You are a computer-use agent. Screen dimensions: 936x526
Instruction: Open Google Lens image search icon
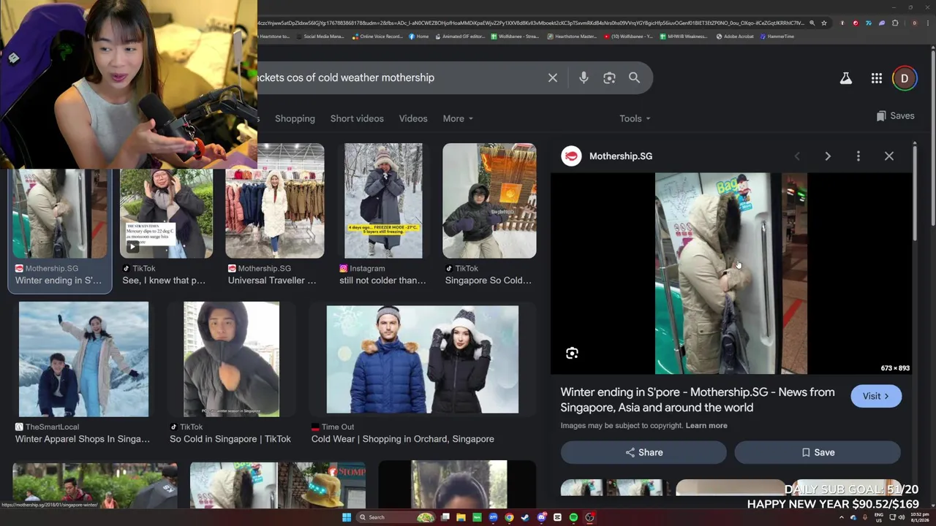[609, 77]
